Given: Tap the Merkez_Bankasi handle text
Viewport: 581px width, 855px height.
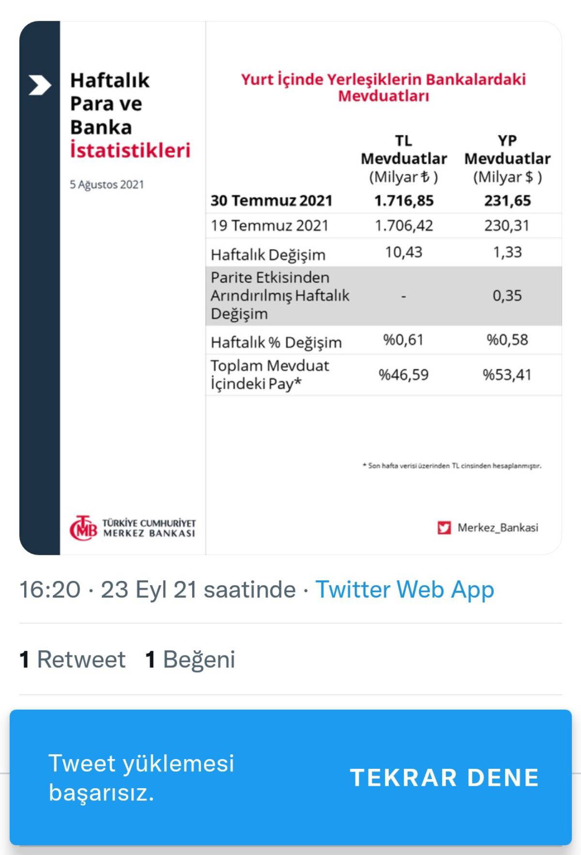Looking at the screenshot, I should (498, 528).
